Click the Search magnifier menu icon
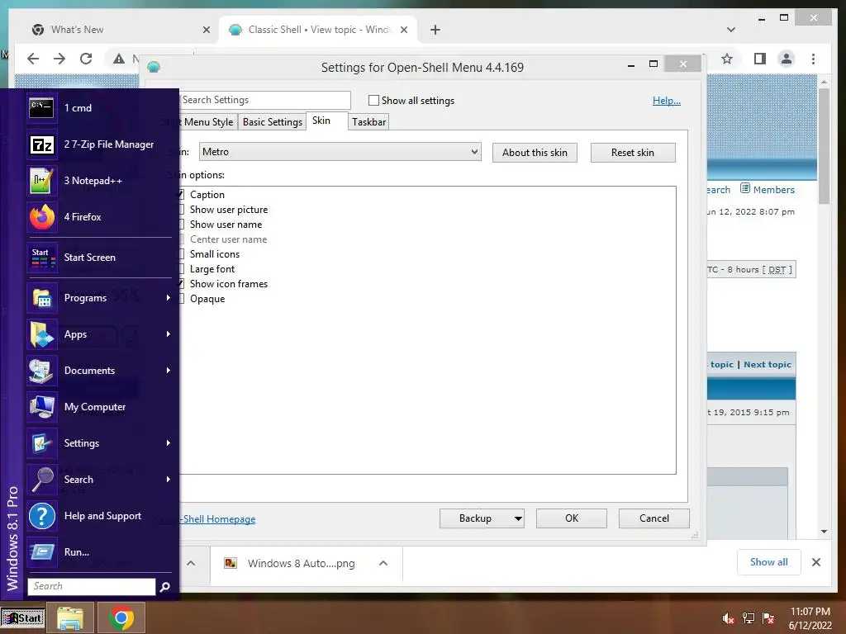This screenshot has height=634, width=846. pos(41,480)
